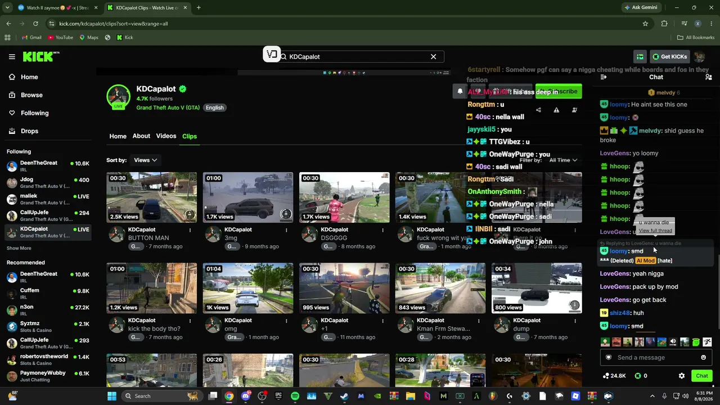Open chat settings gear icon
Image resolution: width=720 pixels, height=405 pixels.
(x=682, y=376)
